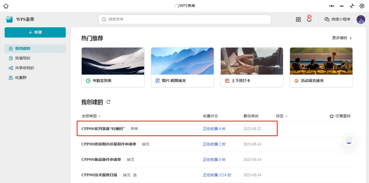Open the 考勤签到表 template thumbnail
The image size is (369, 183).
click(x=113, y=61)
